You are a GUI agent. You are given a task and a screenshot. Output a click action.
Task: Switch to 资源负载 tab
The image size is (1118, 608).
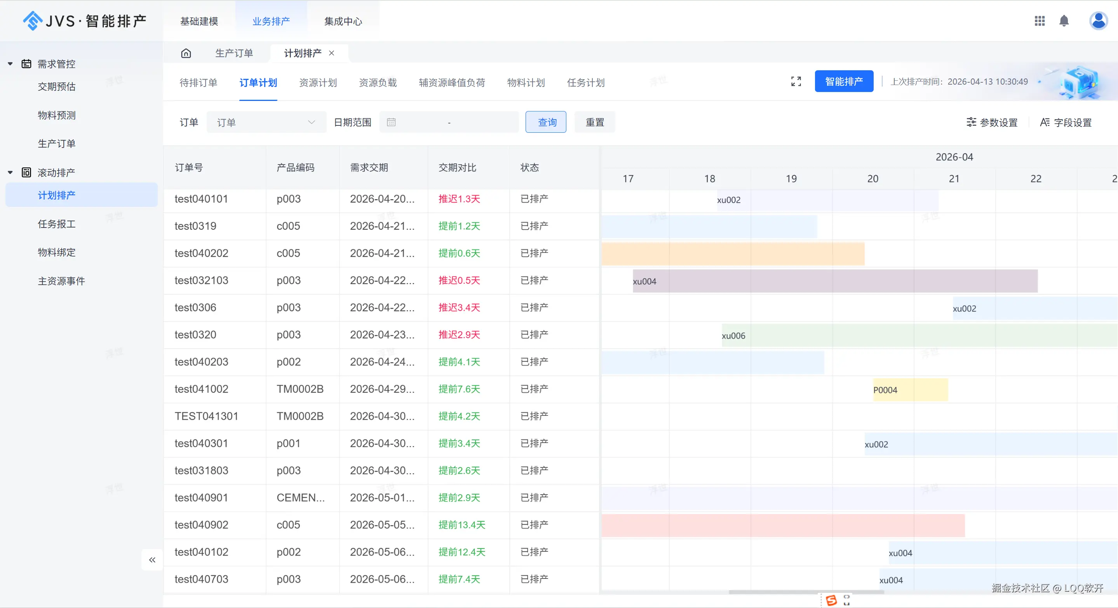coord(378,82)
